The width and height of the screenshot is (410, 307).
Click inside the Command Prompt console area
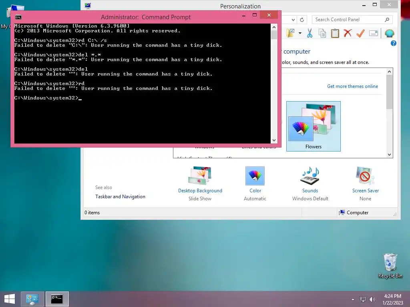pyautogui.click(x=143, y=84)
